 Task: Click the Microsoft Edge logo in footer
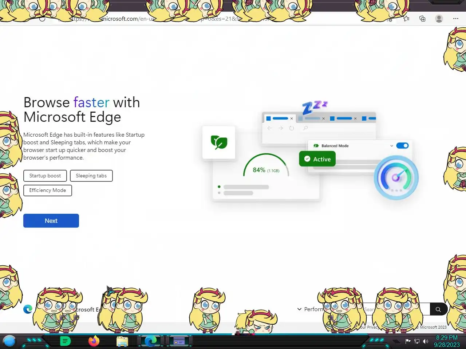click(28, 309)
